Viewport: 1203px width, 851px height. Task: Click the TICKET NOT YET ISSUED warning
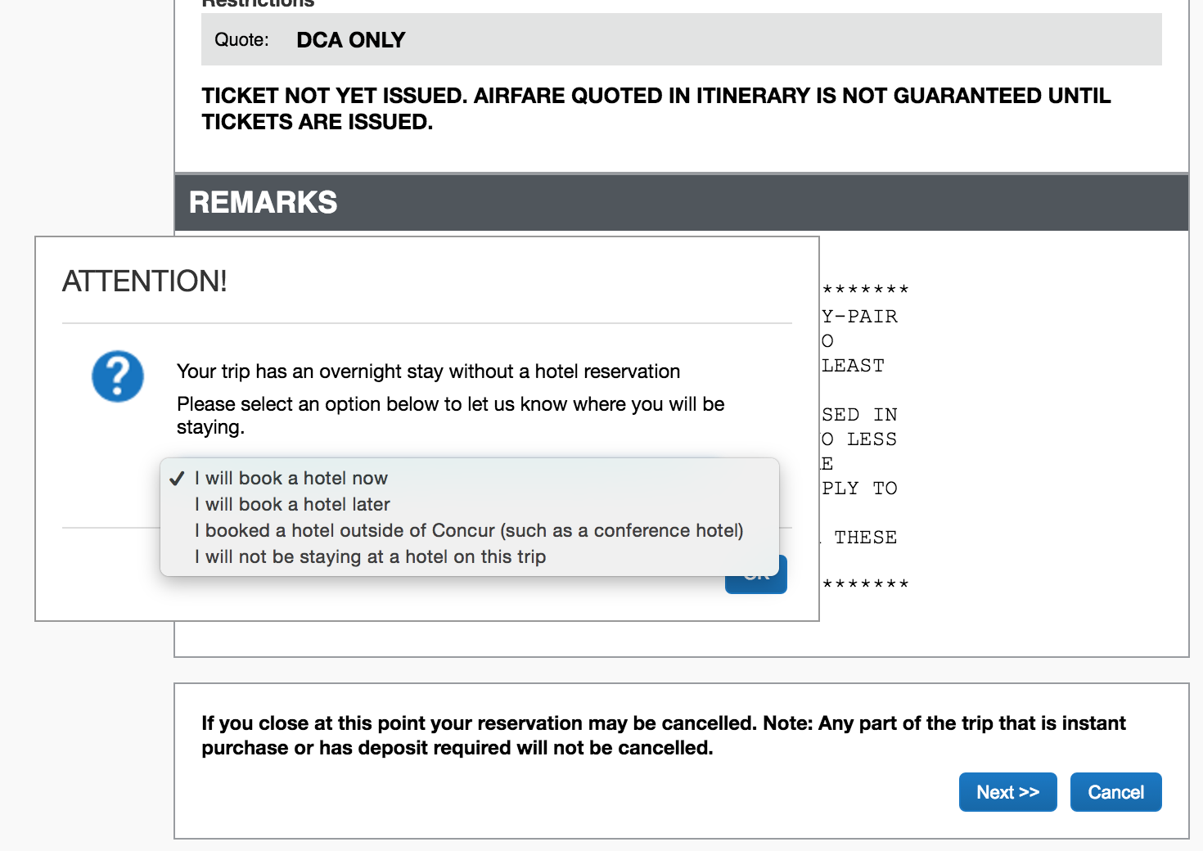click(x=655, y=109)
